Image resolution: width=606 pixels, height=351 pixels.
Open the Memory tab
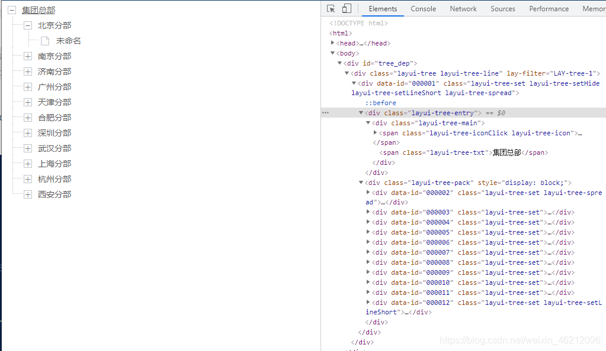point(594,8)
